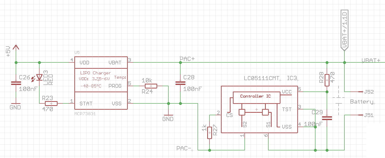385x158 pixels.
Task: Select resistor R27 body
Action: click(209, 133)
